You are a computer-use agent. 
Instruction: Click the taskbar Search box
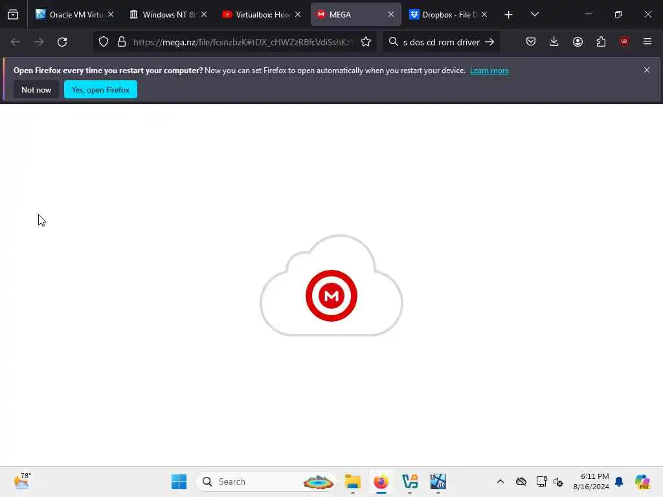point(266,481)
